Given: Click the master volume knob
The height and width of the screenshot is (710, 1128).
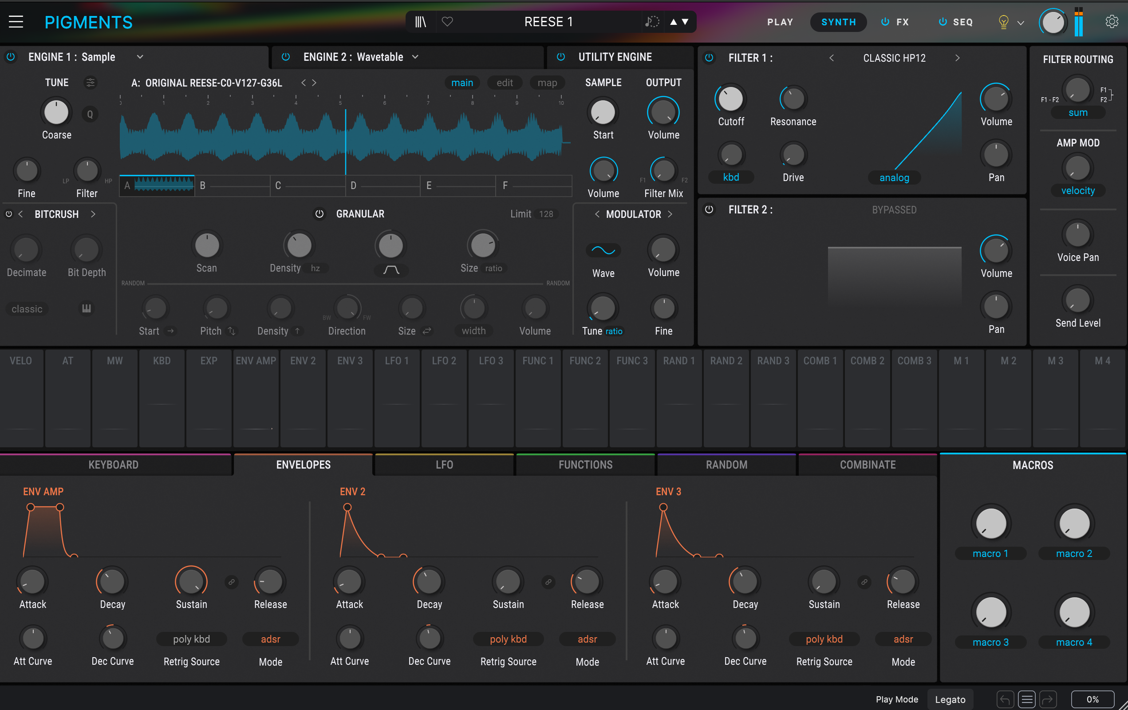Looking at the screenshot, I should (x=1053, y=22).
